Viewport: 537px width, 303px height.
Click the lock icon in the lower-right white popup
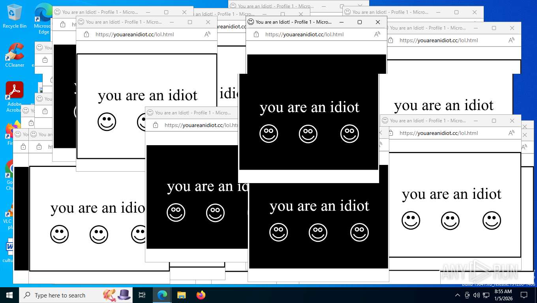(391, 133)
